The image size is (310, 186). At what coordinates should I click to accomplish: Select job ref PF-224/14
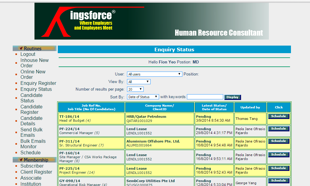point(69,129)
